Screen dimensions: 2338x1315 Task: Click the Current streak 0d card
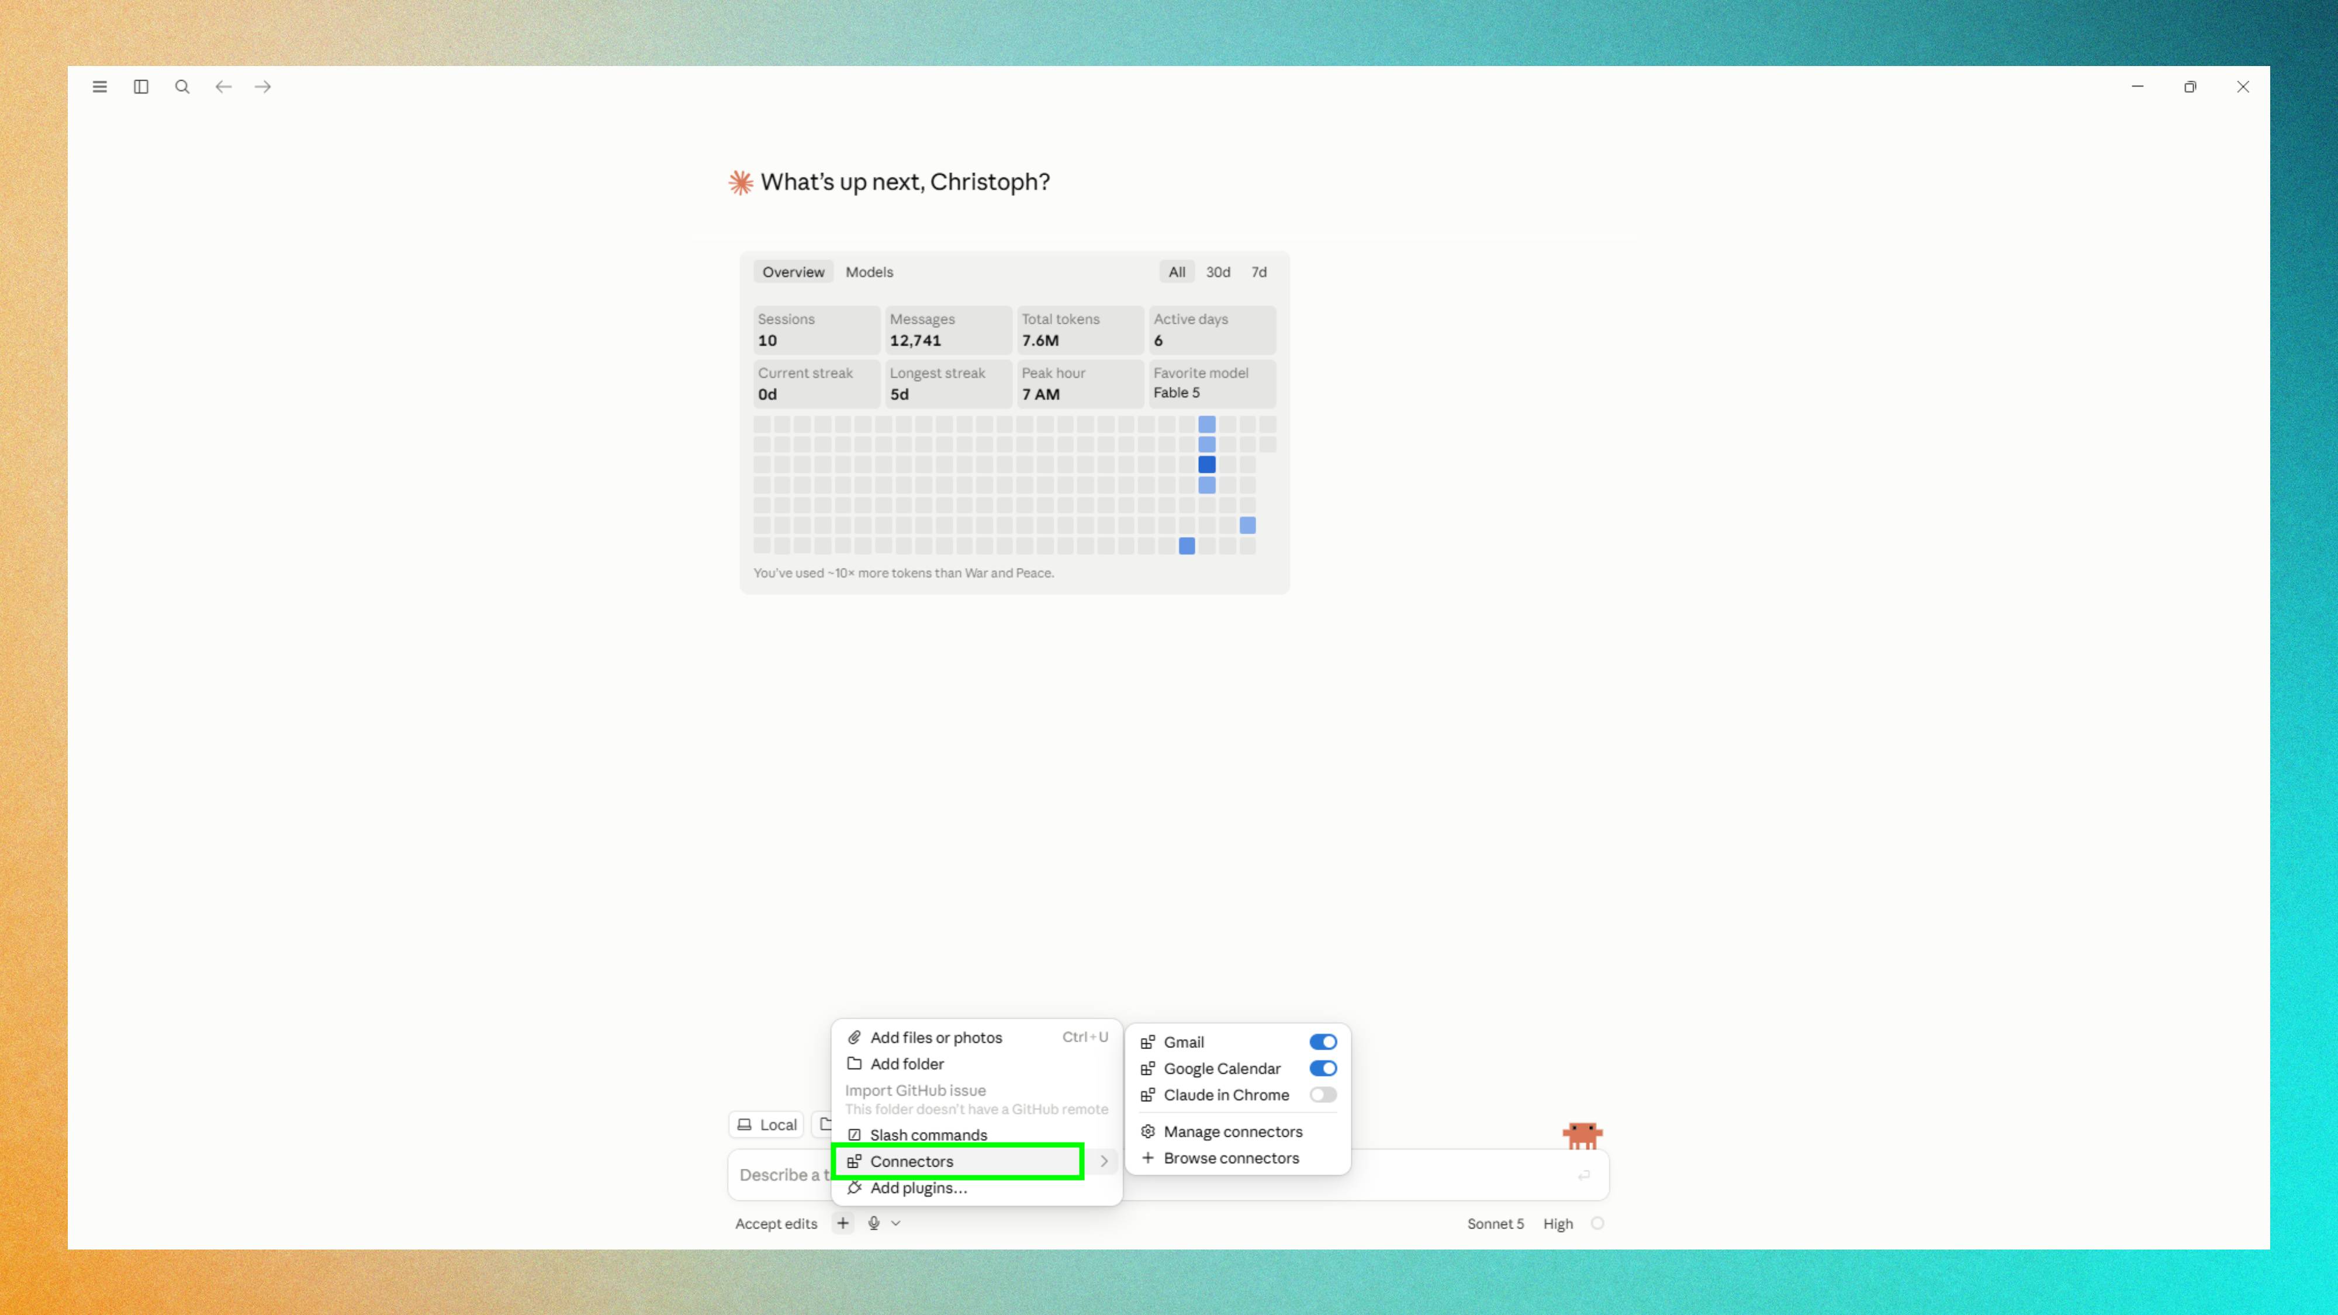click(x=816, y=384)
